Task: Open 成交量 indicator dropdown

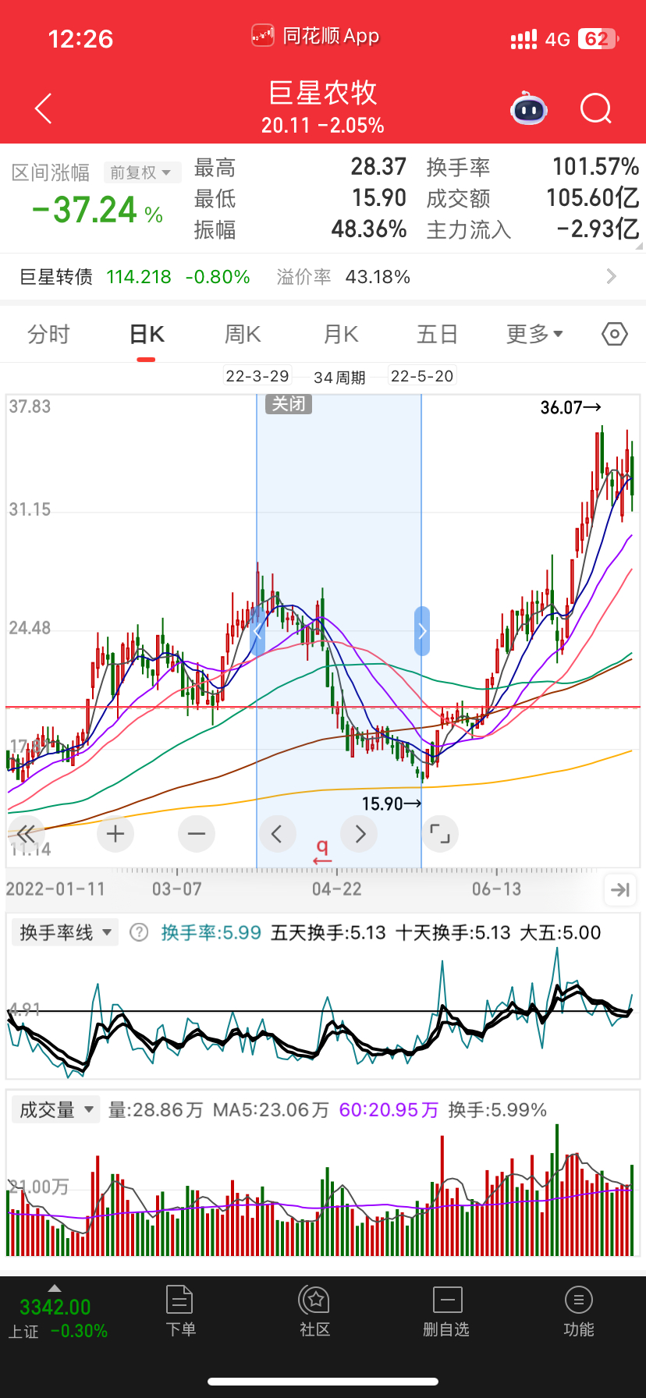Action: tap(56, 1109)
